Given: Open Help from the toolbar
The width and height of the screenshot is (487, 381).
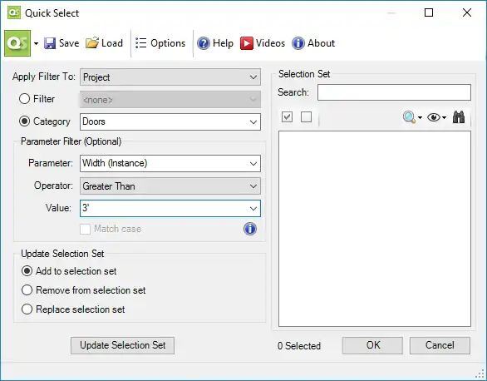Looking at the screenshot, I should (215, 43).
